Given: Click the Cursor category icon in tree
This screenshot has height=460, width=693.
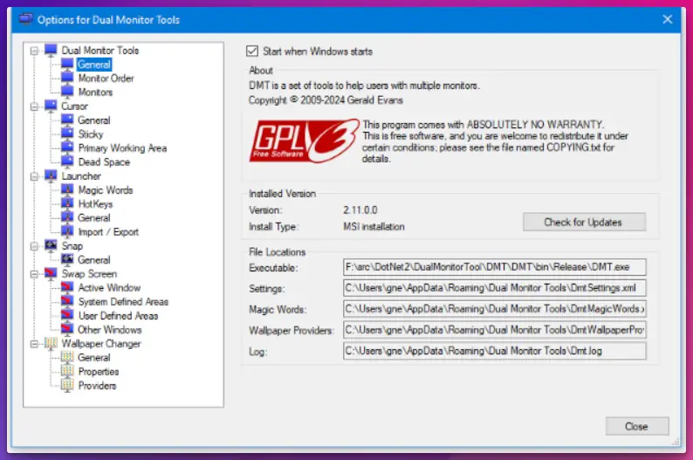Looking at the screenshot, I should point(51,106).
